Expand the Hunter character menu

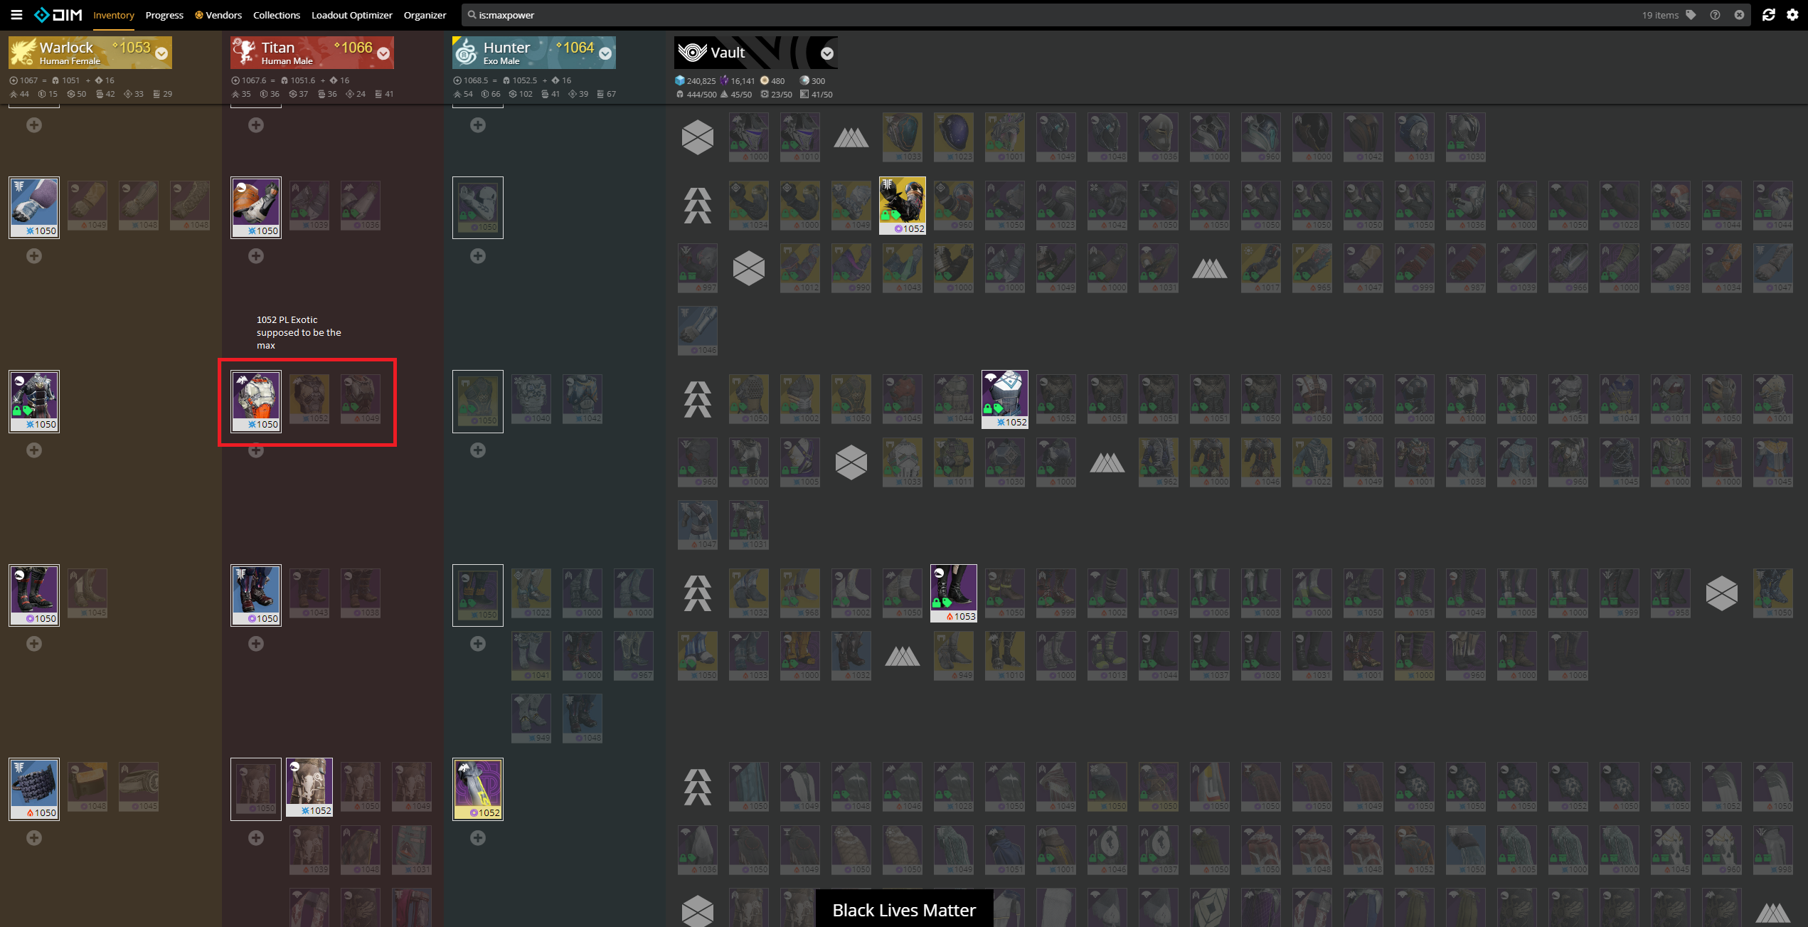pos(605,53)
